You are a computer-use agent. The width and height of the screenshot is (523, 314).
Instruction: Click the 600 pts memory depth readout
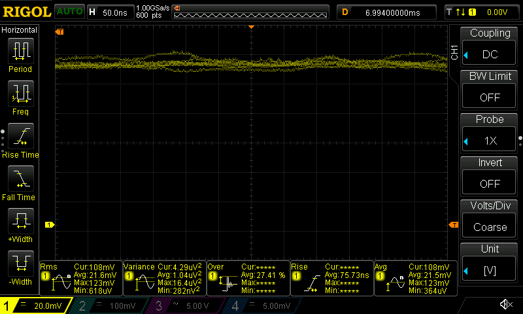click(149, 15)
